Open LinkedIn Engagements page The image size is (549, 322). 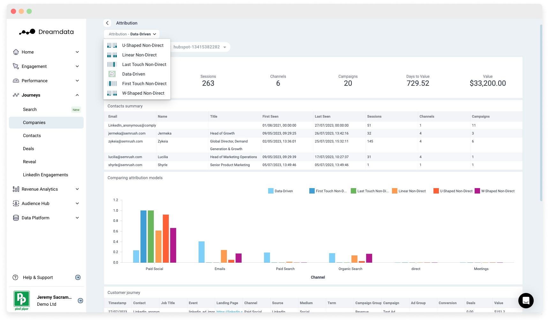46,175
